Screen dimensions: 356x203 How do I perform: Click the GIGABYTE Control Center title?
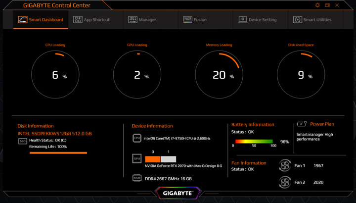[x=56, y=5]
